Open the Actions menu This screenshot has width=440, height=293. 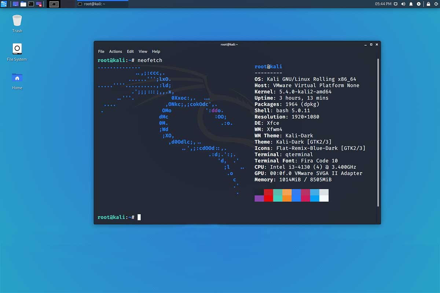(x=115, y=51)
